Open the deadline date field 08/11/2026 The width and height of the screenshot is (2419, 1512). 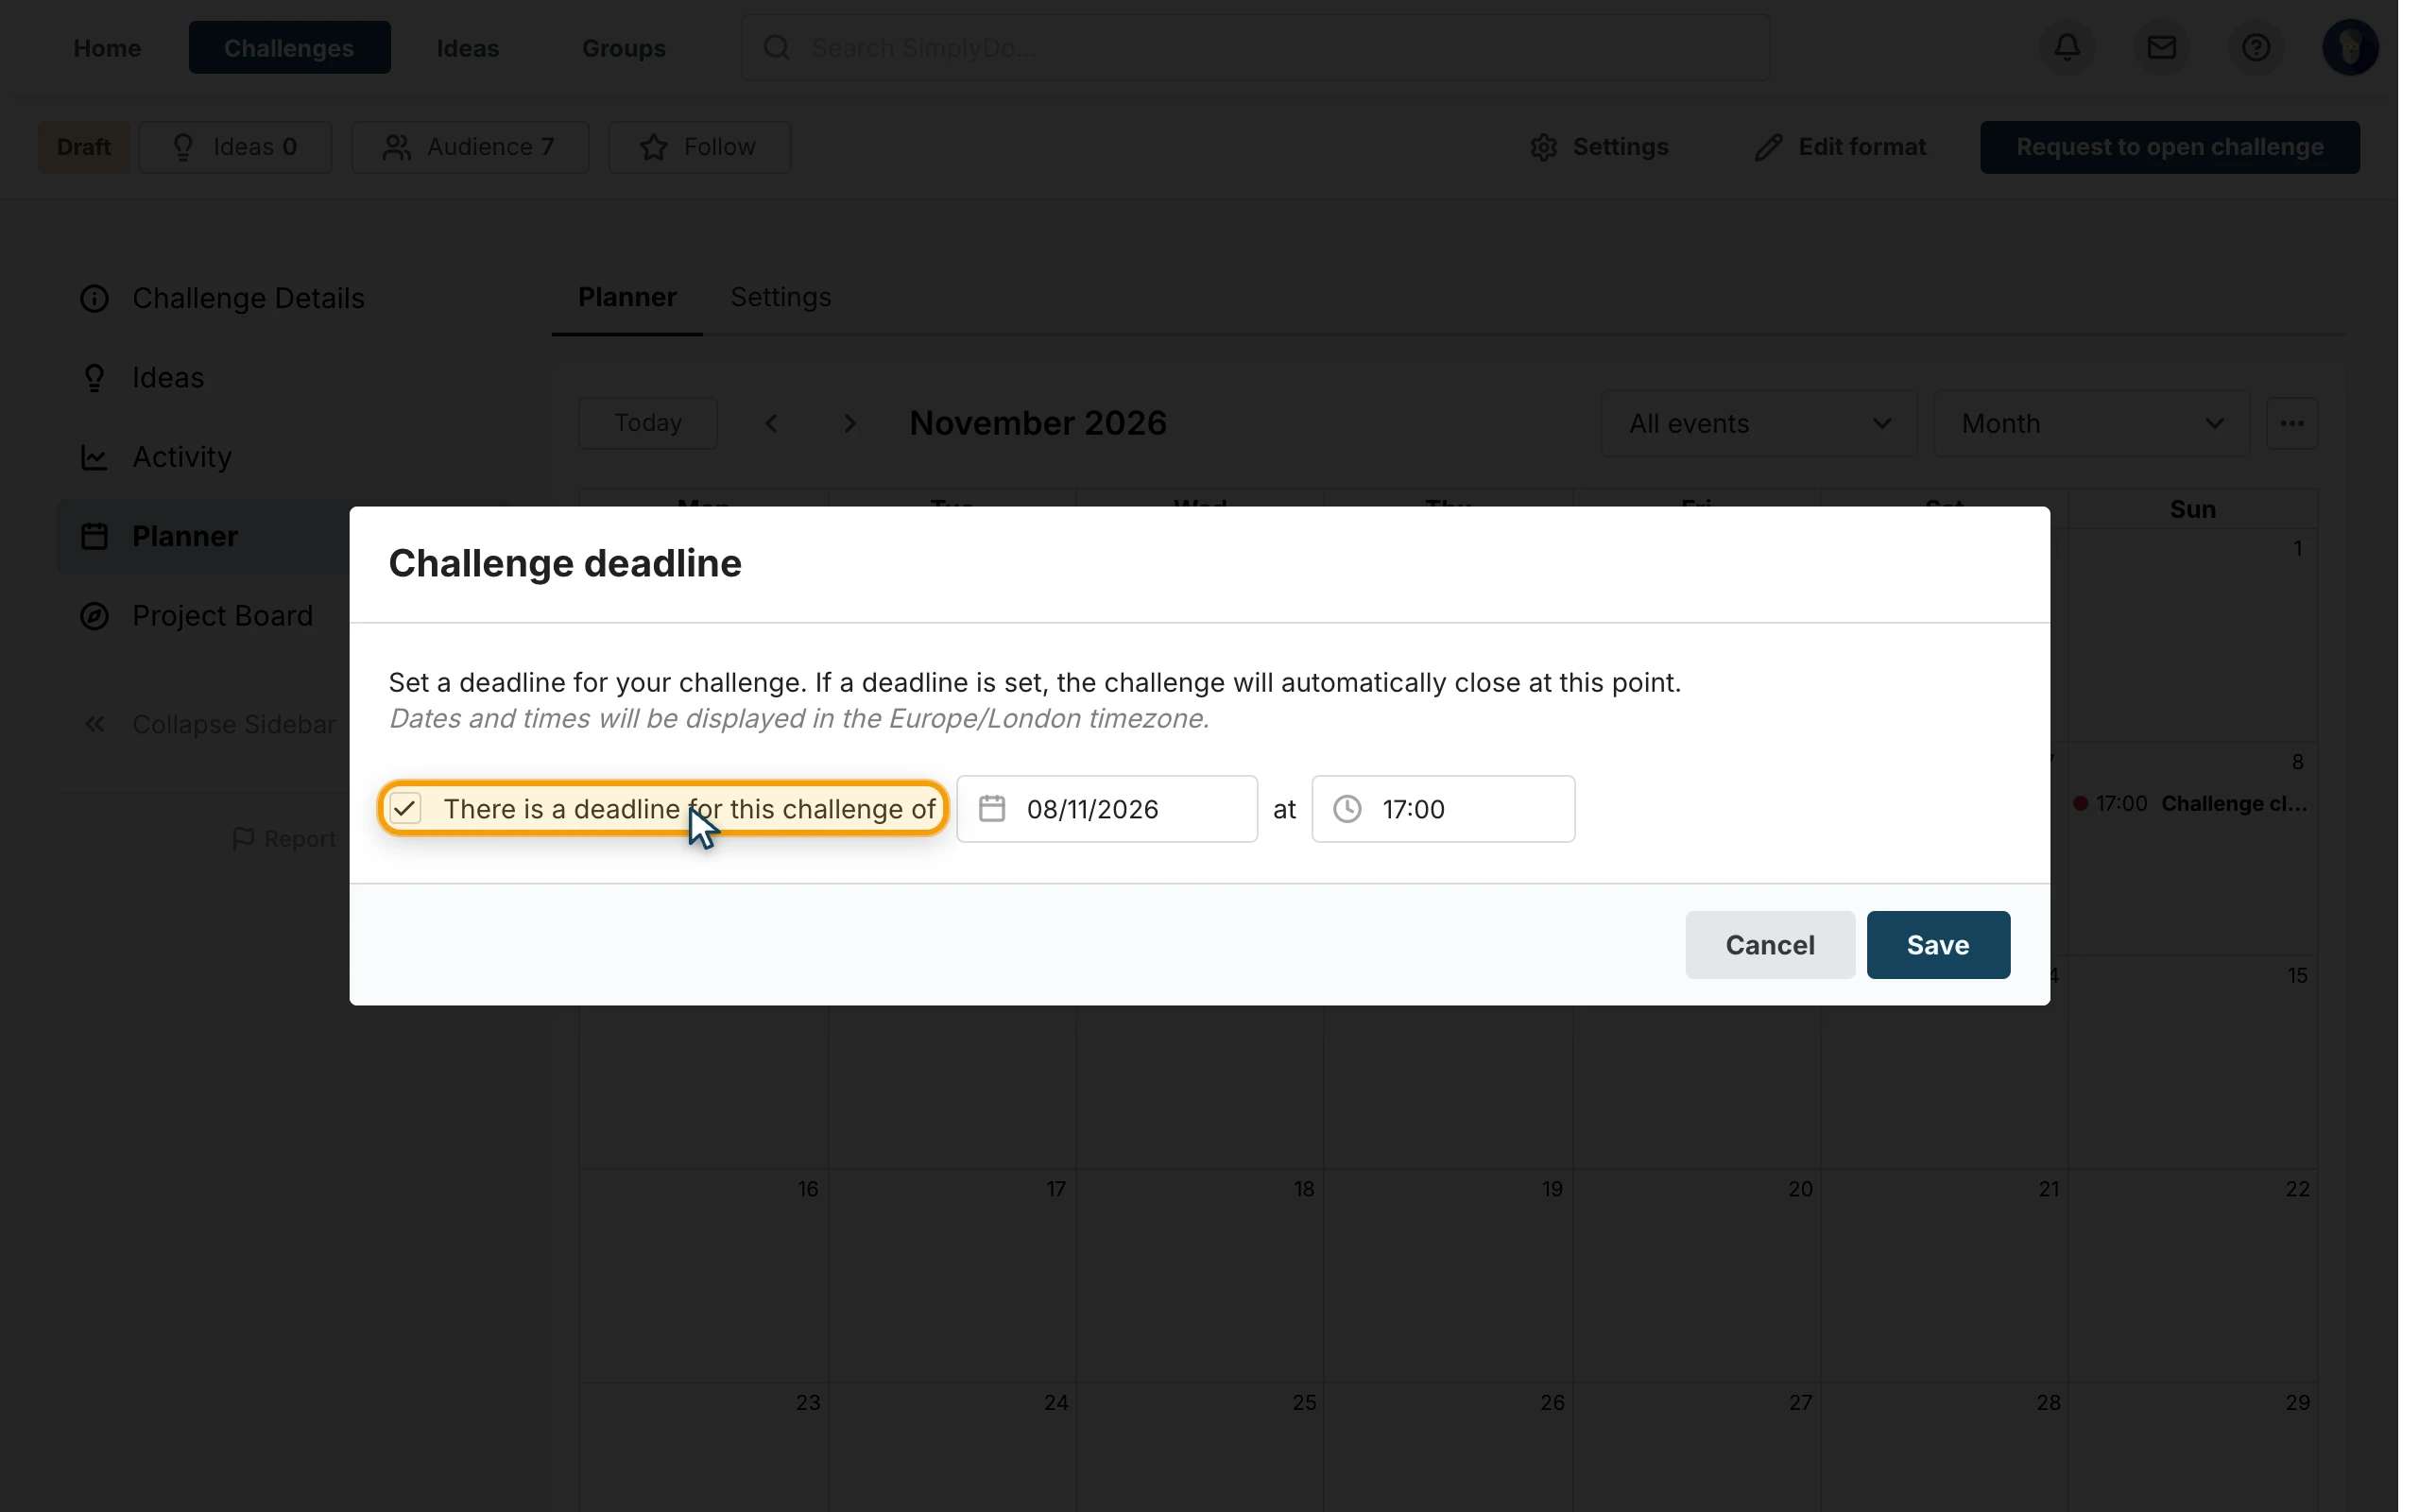click(1107, 808)
